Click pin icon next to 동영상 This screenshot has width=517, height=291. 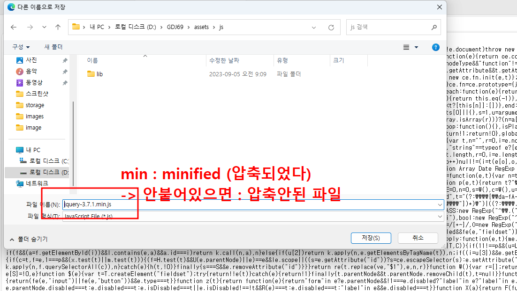pyautogui.click(x=65, y=83)
